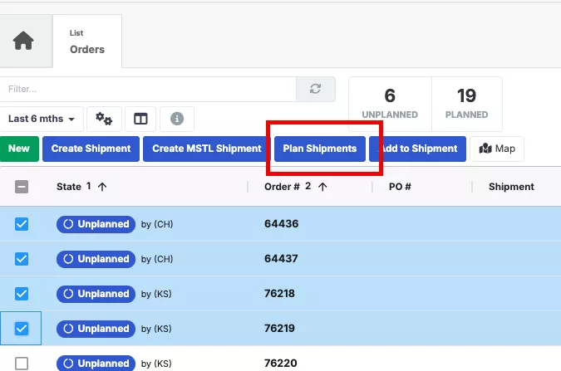Click the Create MSTL Shipment button
This screenshot has width=561, height=371.
[207, 149]
